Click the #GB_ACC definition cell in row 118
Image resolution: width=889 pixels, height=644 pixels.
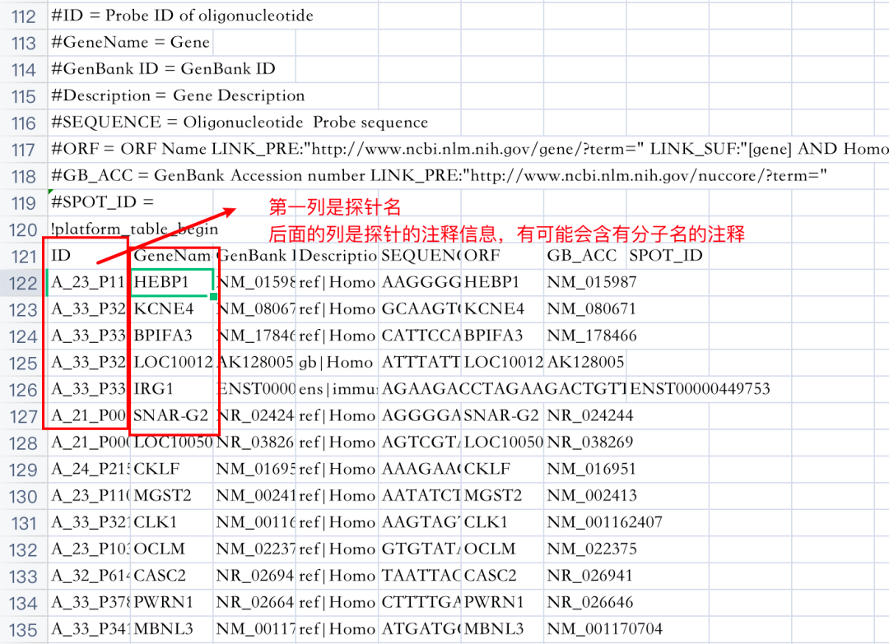438,176
